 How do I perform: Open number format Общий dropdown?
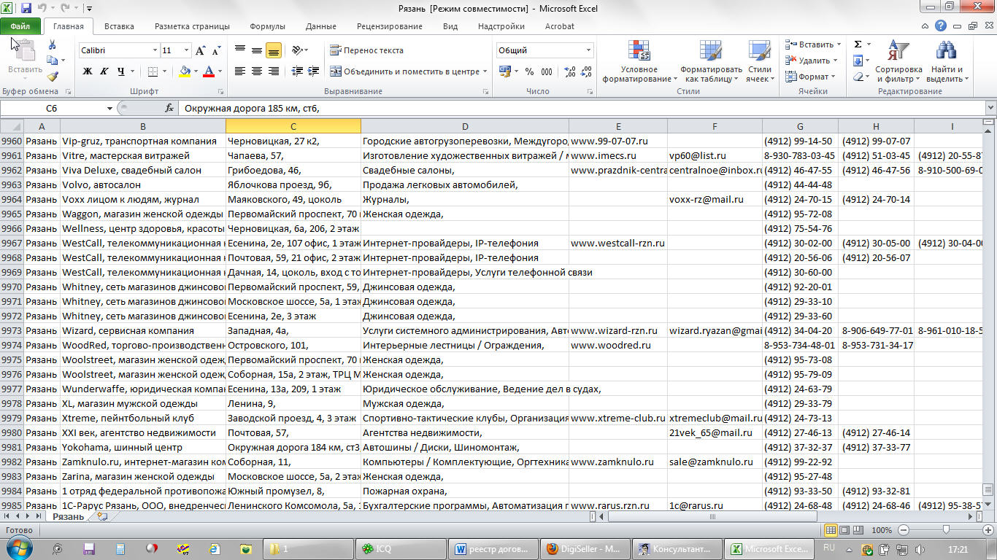coord(588,50)
